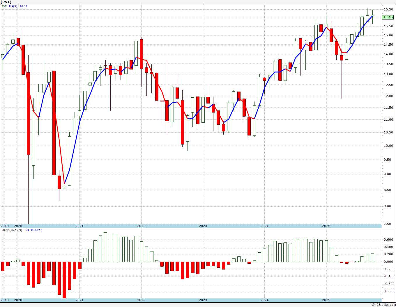Click the 15.50 price axis label

pyautogui.click(x=388, y=26)
